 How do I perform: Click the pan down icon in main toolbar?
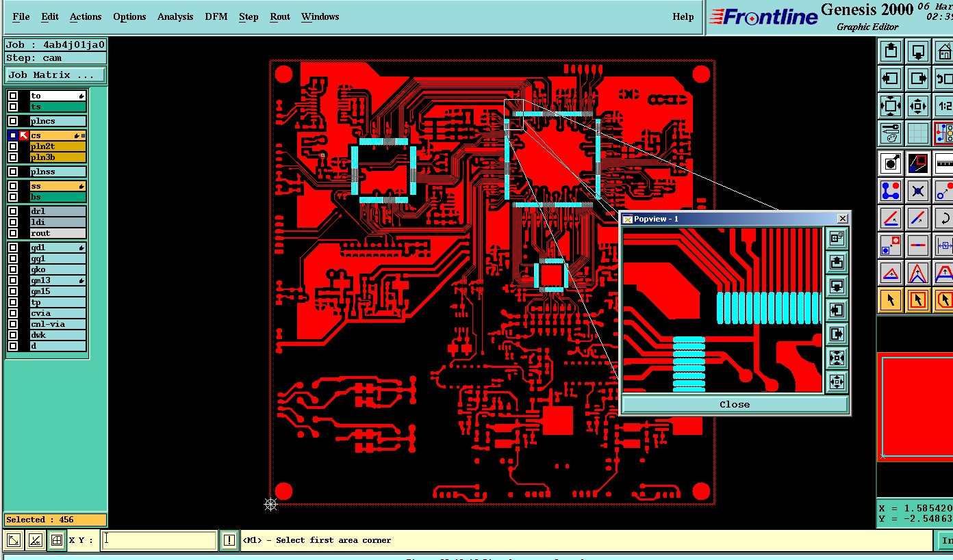click(x=918, y=51)
